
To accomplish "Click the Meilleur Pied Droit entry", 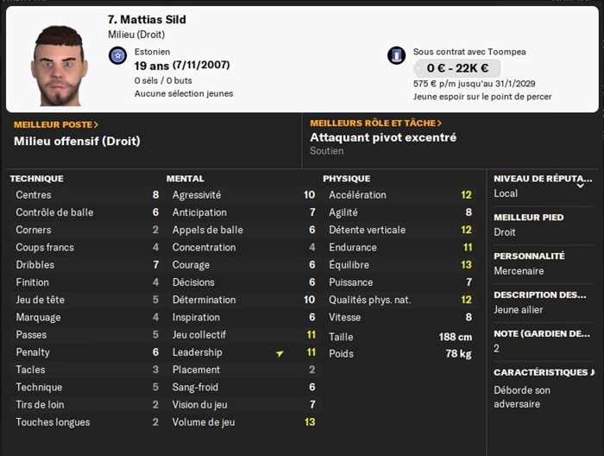I will pos(505,231).
